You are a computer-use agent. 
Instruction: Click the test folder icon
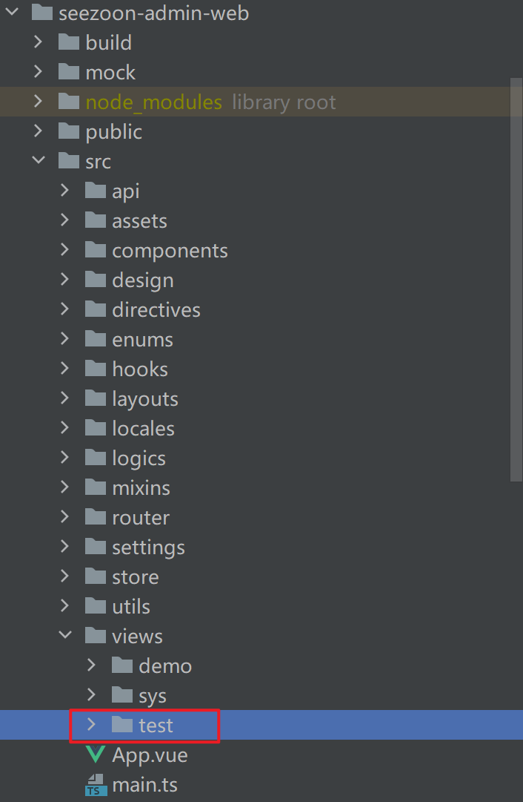(x=122, y=725)
